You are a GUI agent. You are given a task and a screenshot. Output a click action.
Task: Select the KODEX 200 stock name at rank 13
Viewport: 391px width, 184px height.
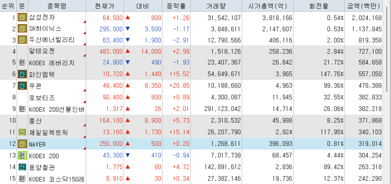44,156
